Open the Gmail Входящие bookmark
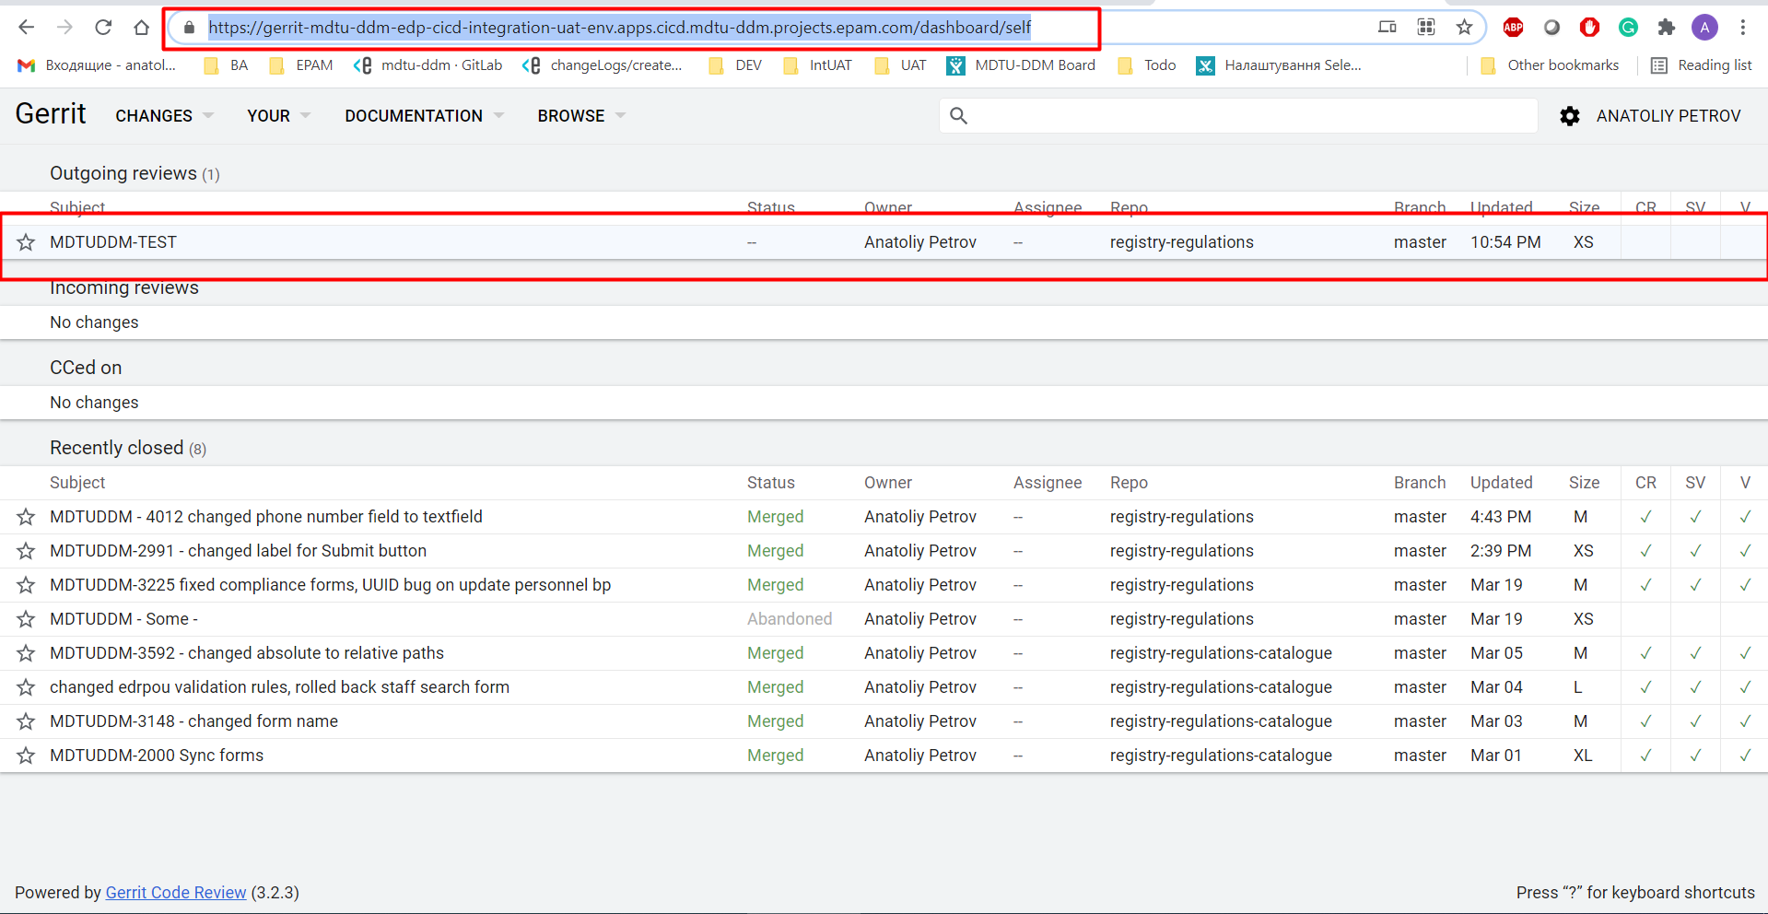This screenshot has width=1768, height=914. (x=97, y=65)
